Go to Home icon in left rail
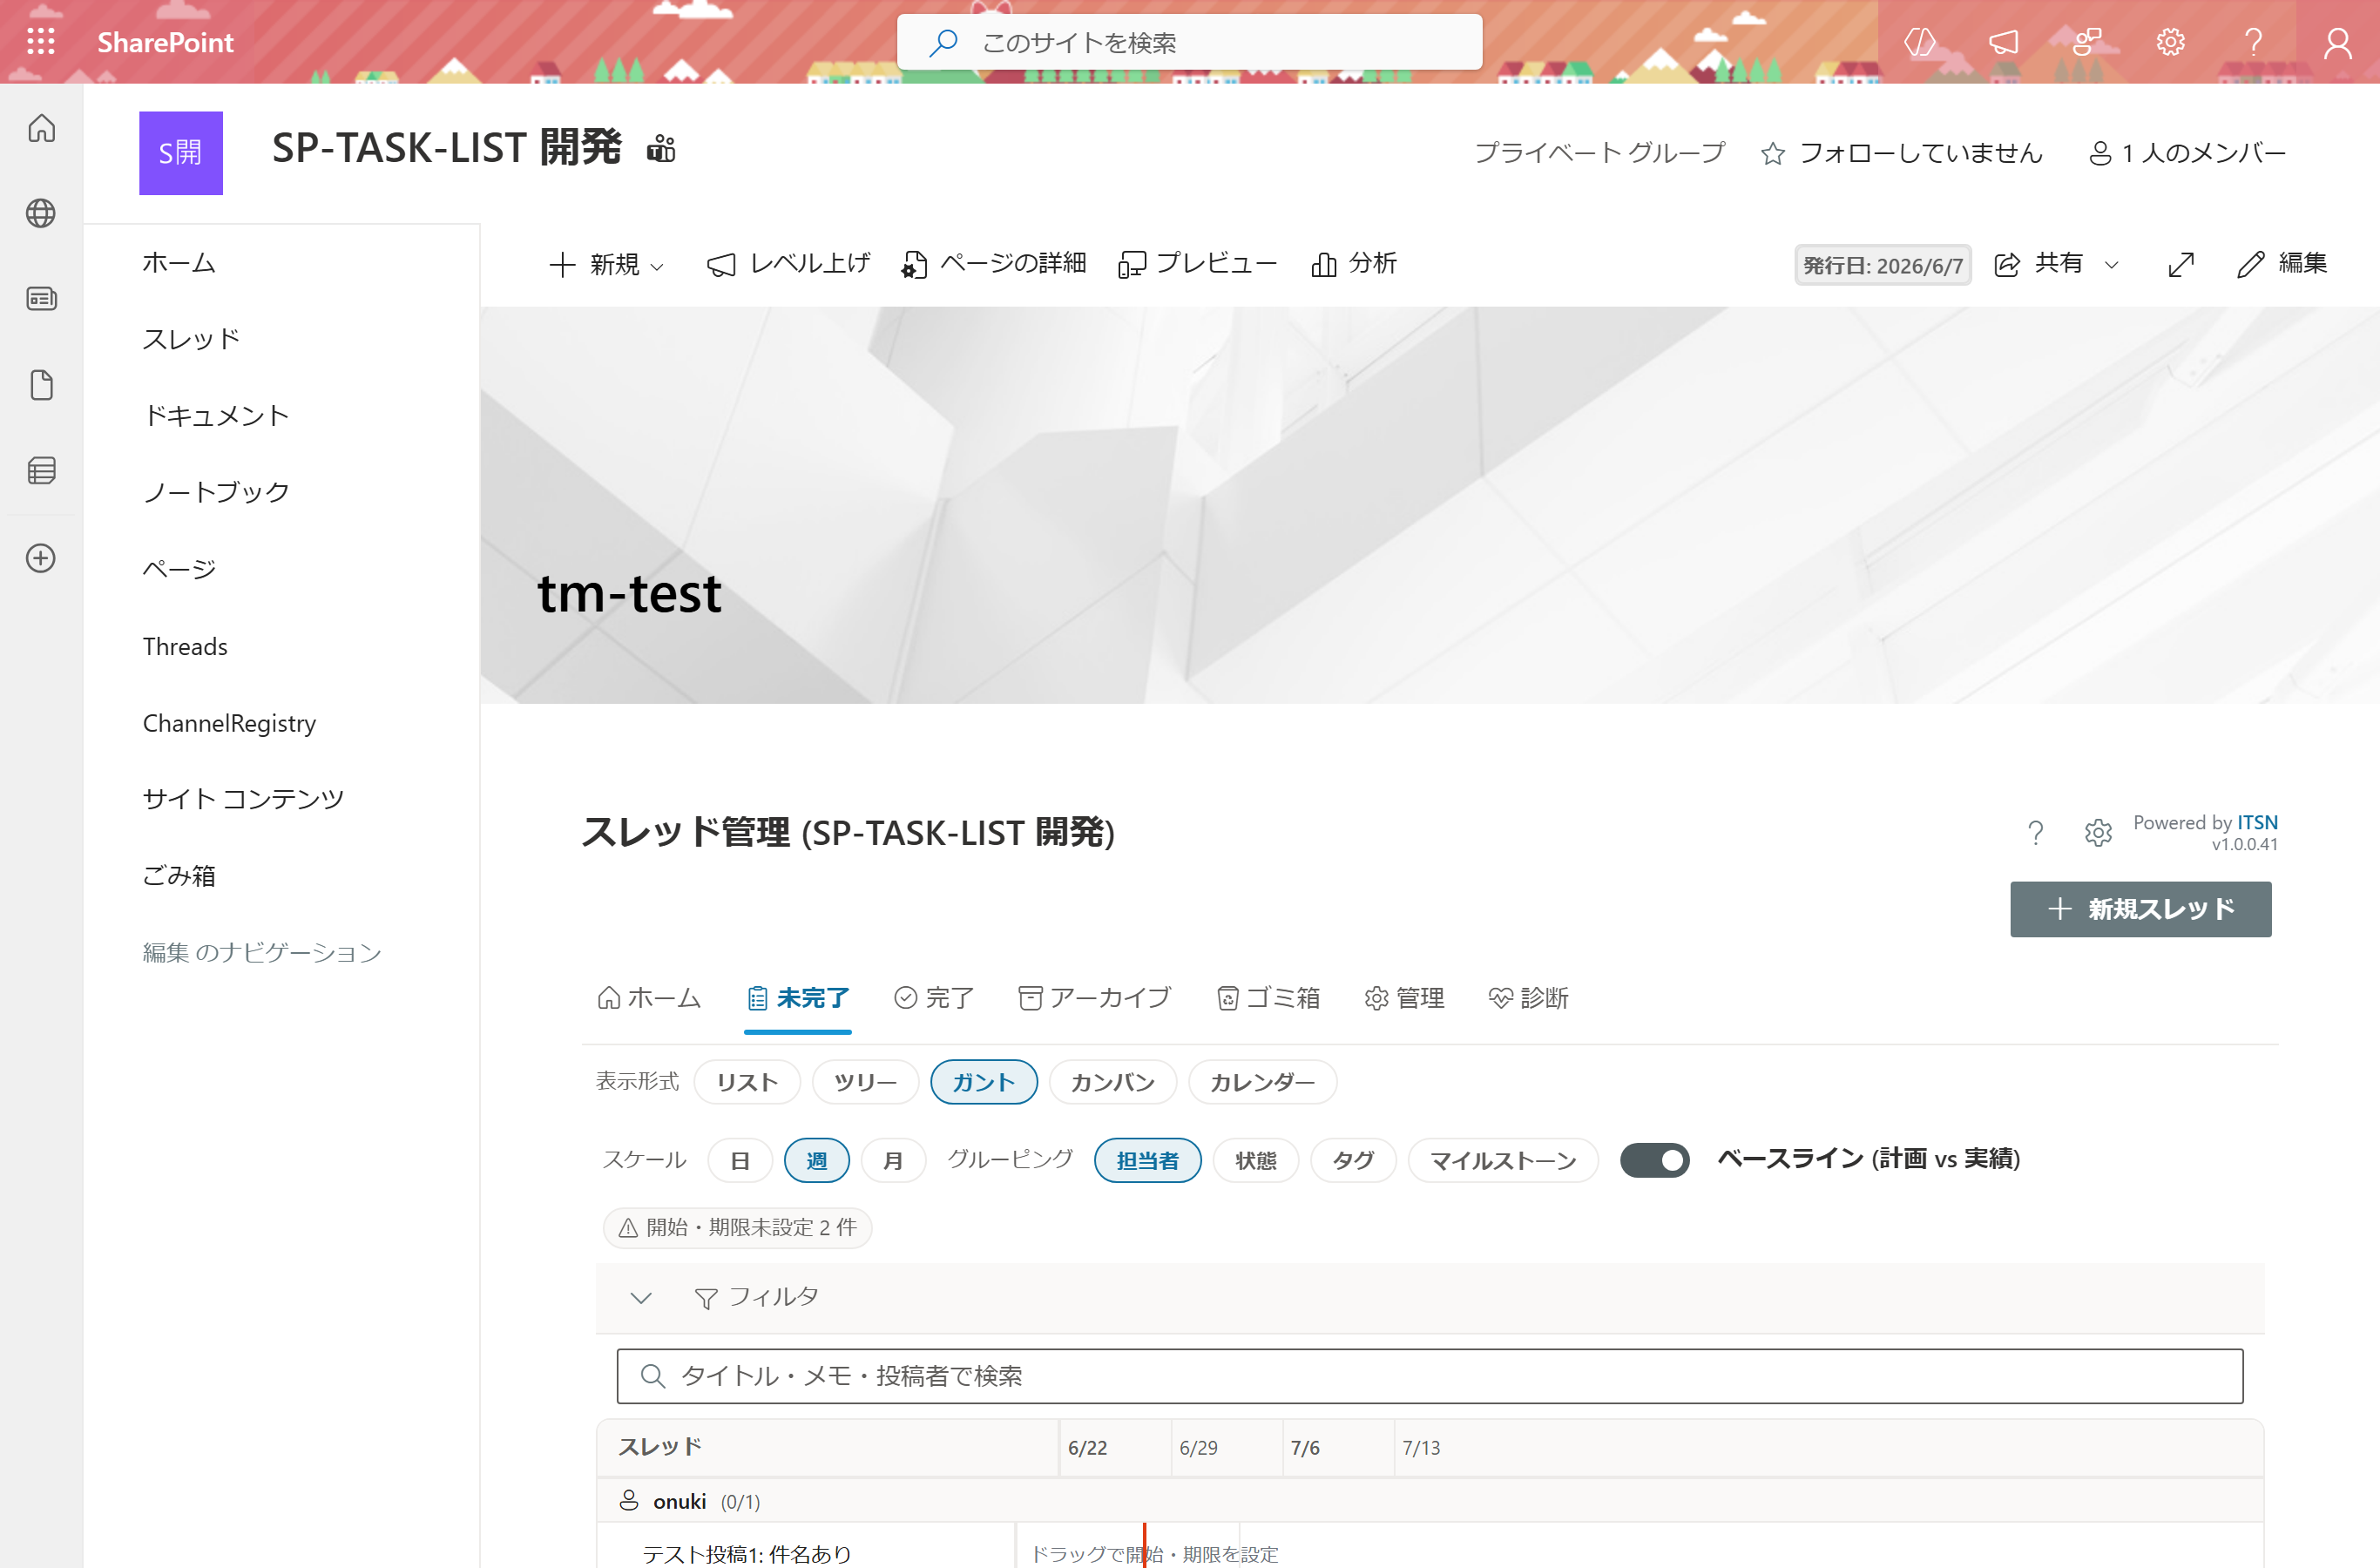Screen dimensions: 2380x1568 pyautogui.click(x=41, y=128)
